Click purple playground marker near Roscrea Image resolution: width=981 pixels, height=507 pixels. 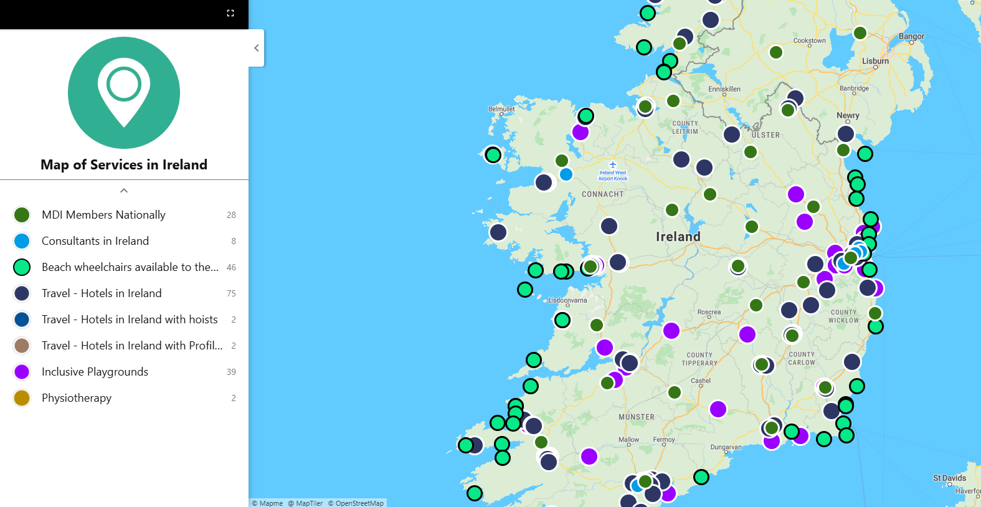(671, 331)
